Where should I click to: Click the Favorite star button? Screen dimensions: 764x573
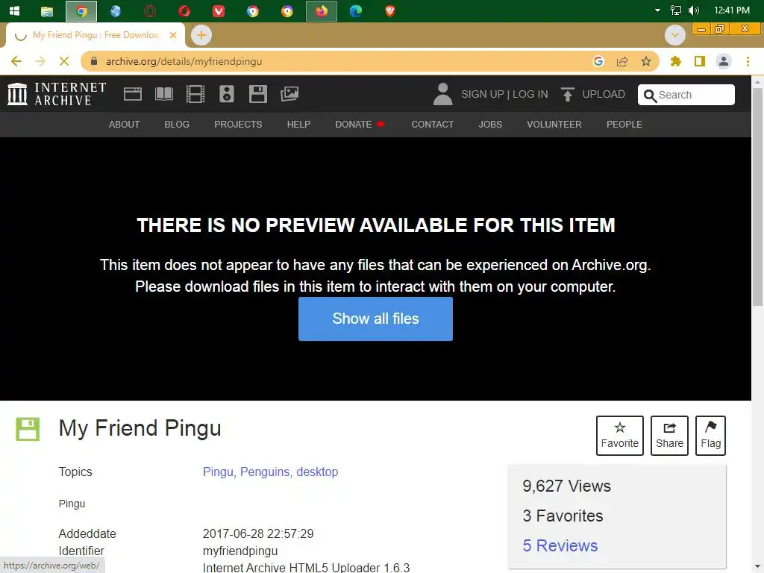tap(620, 436)
